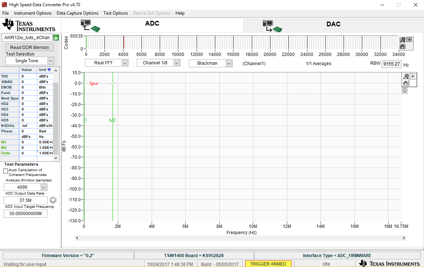Click the up arrow of the results table scrollbar
This screenshot has height=267, width=424.
point(56,71)
